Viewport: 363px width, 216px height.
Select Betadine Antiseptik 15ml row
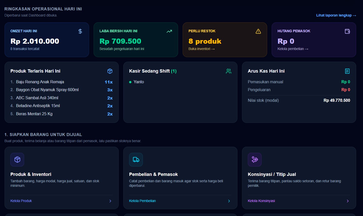tap(61, 106)
